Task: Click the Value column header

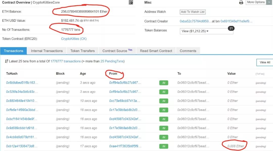Action: click(x=231, y=74)
